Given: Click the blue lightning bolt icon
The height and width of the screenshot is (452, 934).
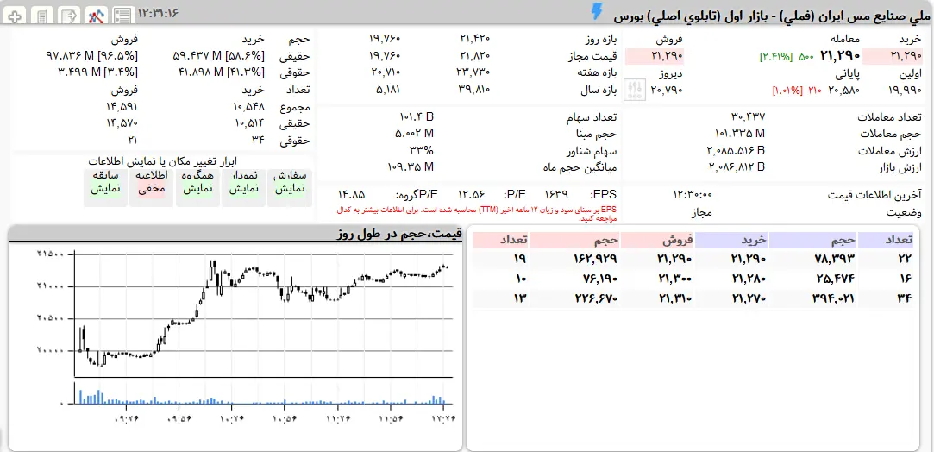Looking at the screenshot, I should [597, 11].
